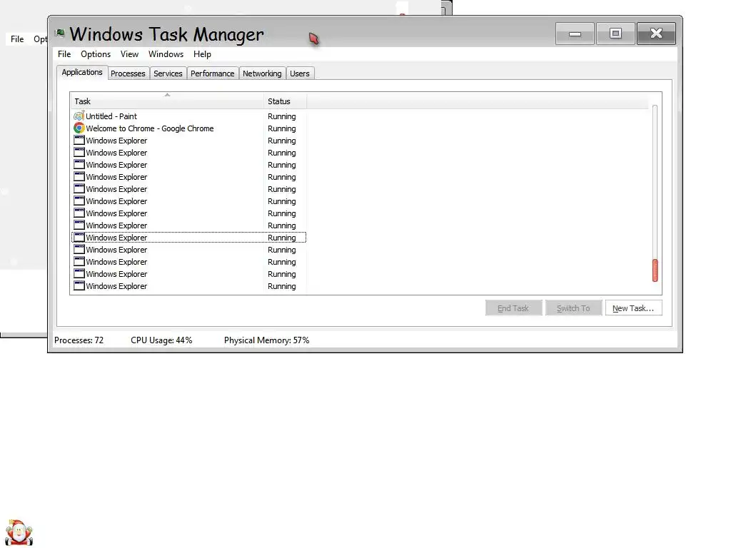This screenshot has width=731, height=548.
Task: Open the Windows menu
Action: (x=166, y=54)
